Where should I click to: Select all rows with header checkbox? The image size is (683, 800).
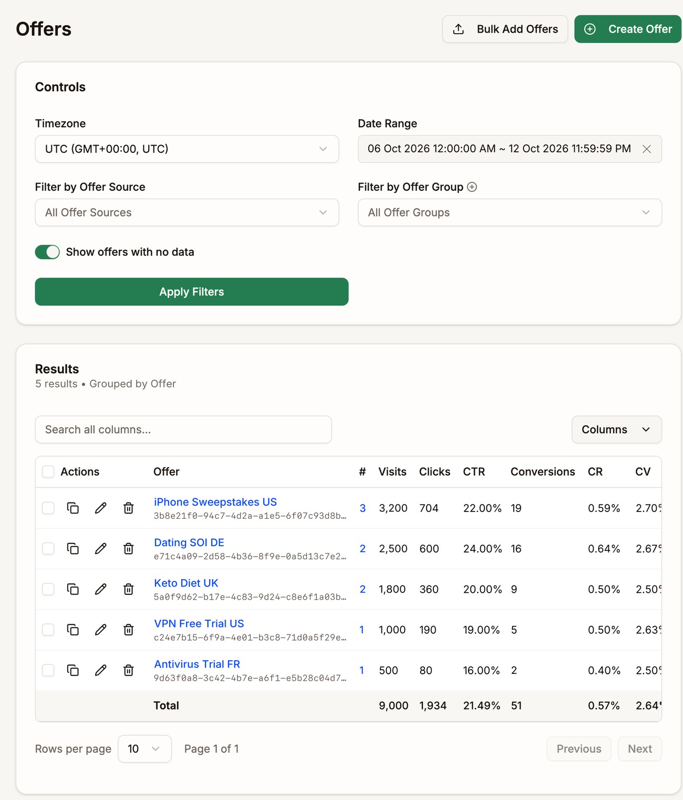tap(48, 471)
